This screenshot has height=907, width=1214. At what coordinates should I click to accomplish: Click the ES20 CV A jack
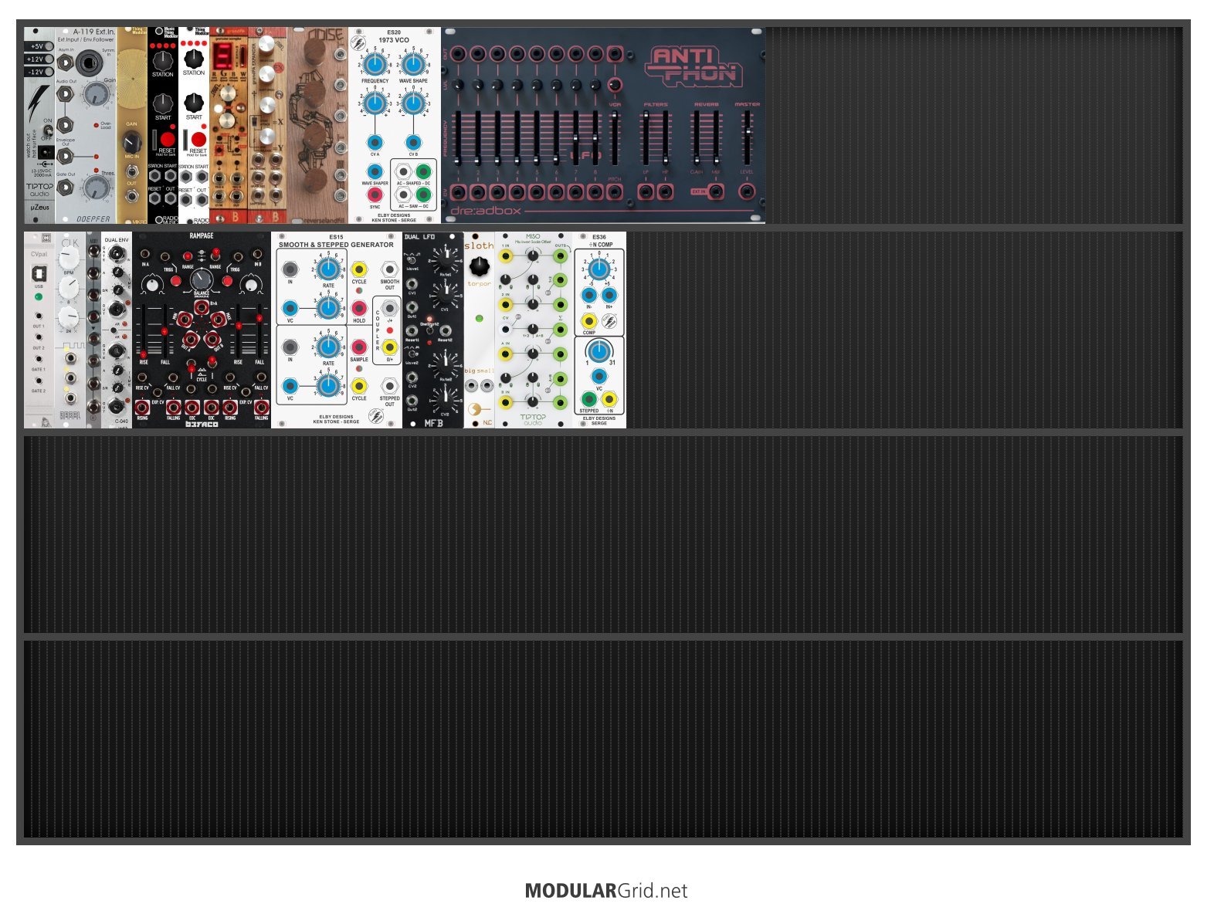(x=375, y=142)
